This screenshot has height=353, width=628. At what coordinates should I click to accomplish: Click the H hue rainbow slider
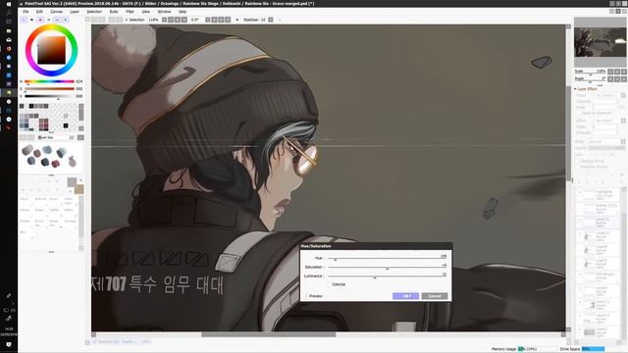click(49, 81)
